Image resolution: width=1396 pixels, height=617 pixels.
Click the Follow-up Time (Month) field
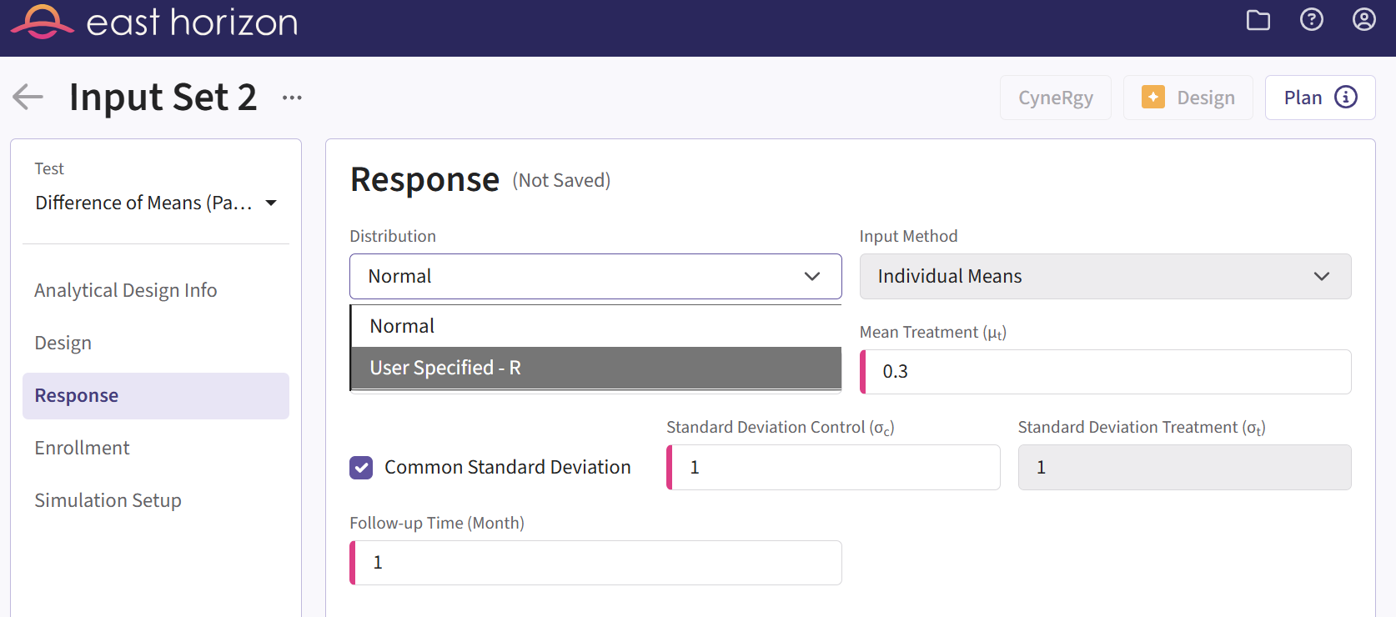[x=597, y=563]
